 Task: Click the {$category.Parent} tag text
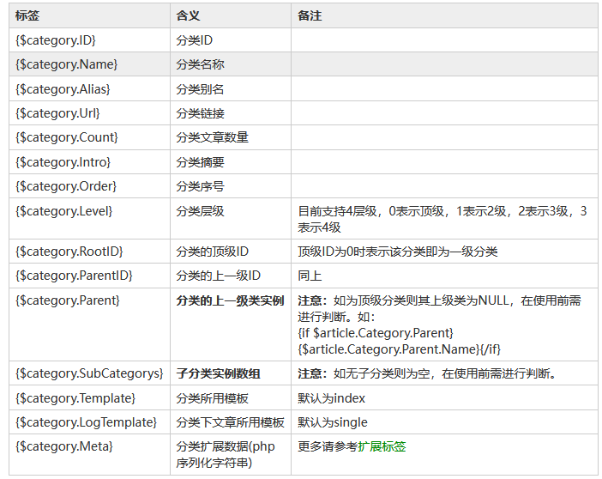[x=68, y=300]
